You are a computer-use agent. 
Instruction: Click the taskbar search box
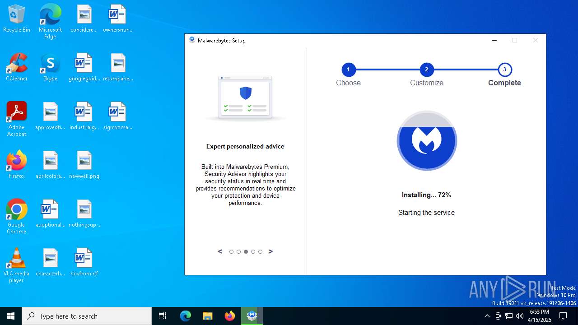87,316
